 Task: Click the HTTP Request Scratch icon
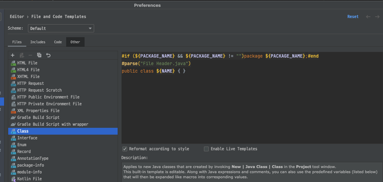tap(13, 90)
